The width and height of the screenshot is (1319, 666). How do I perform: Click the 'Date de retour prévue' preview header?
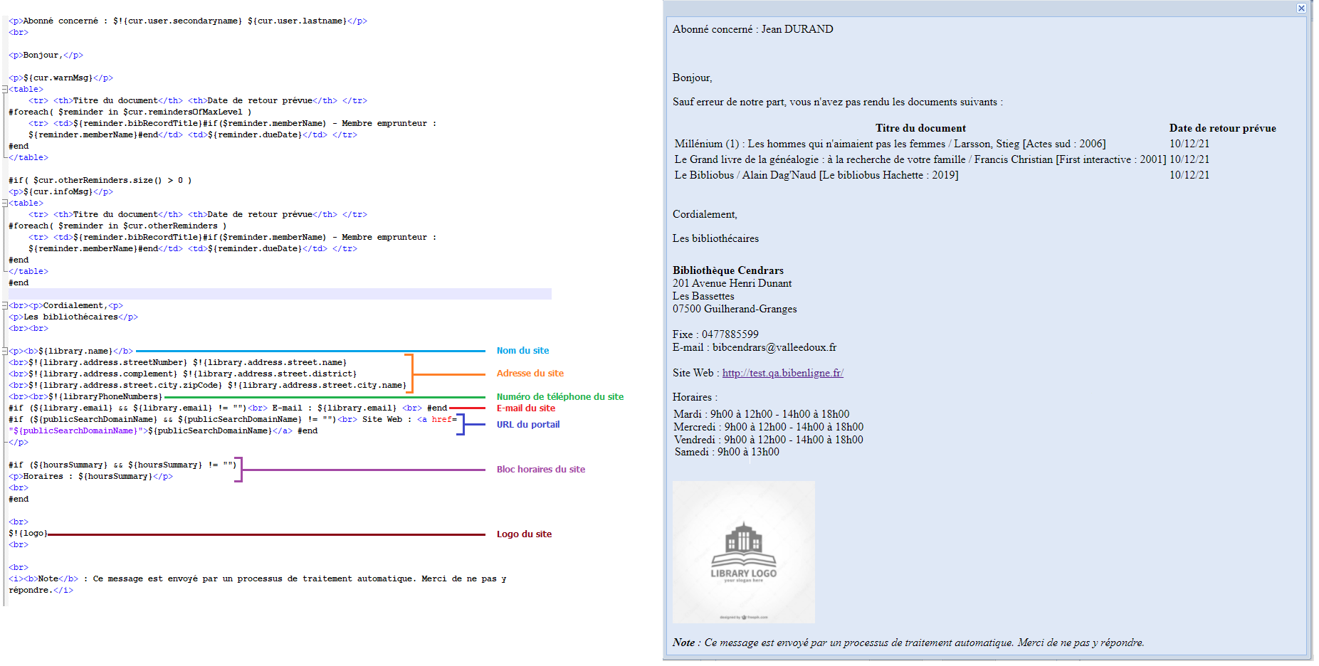tap(1221, 128)
